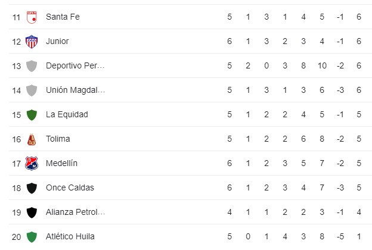Select the Unión Magdal… team name
This screenshot has height=250, width=372.
point(76,90)
